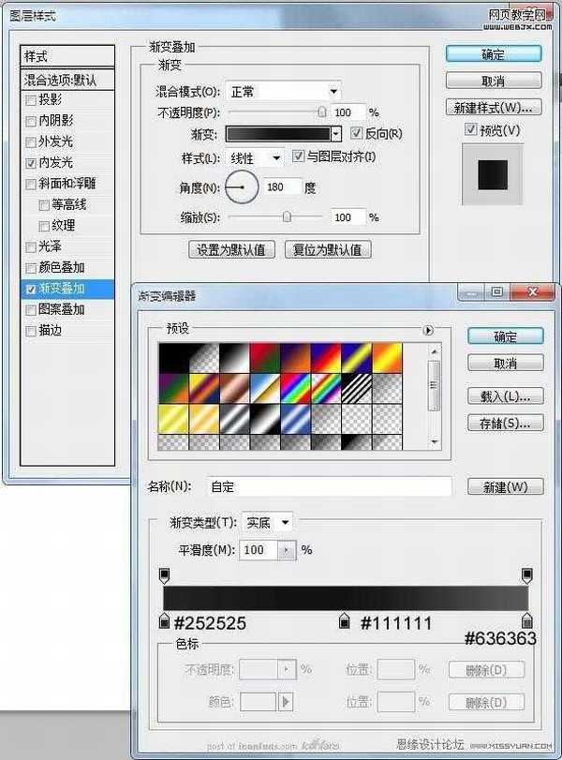562x760 pixels.
Task: Open the 平滑度 smoothness slider arrow
Action: coord(287,550)
